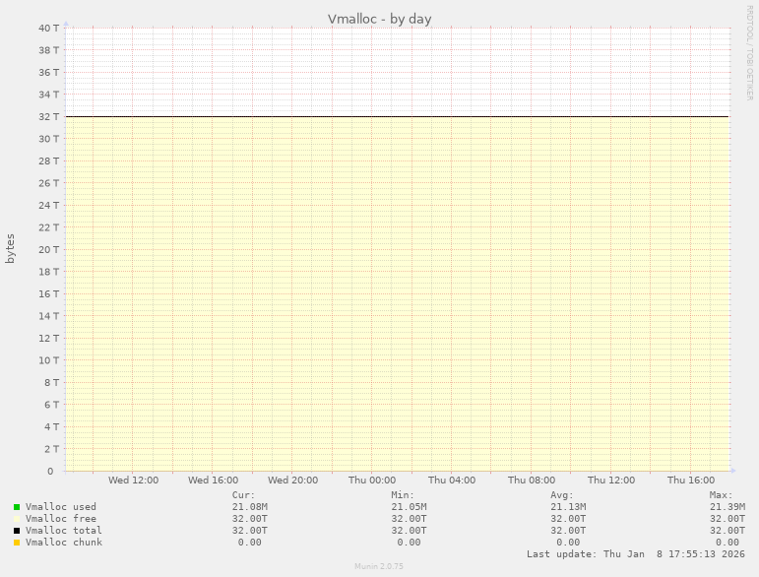Click the 'Max:' column header

point(721,495)
